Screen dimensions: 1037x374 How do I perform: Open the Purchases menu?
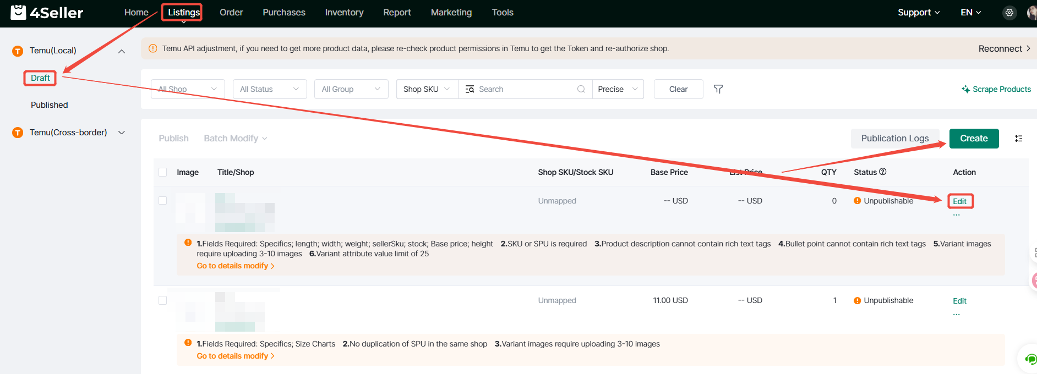coord(284,13)
